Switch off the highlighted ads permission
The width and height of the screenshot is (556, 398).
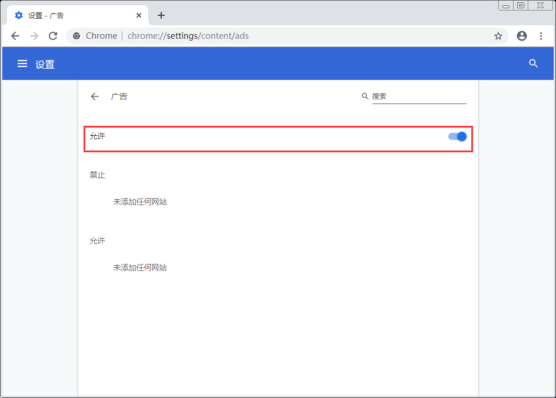(456, 136)
